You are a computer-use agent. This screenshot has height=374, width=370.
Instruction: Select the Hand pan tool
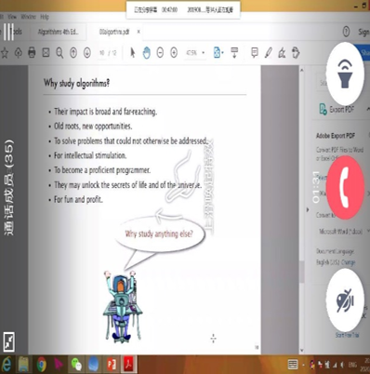coord(147,53)
